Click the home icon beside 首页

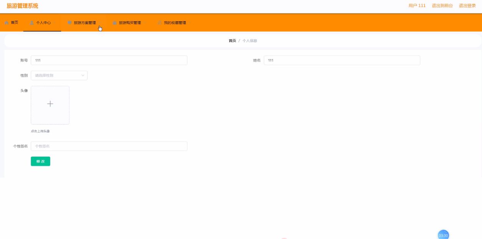[7, 23]
